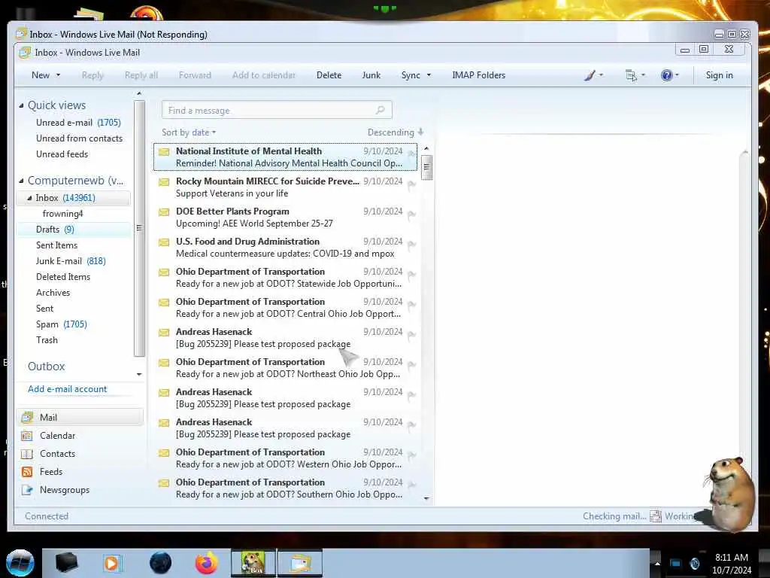Flag the National Institute of Mental Health message

pyautogui.click(x=411, y=154)
